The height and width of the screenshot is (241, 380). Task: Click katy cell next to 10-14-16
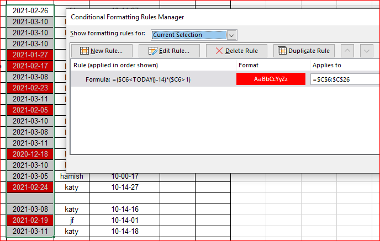coord(72,209)
